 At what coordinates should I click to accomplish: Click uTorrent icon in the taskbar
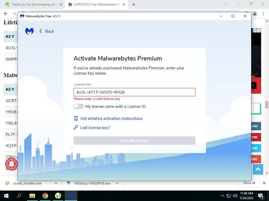tap(58, 196)
